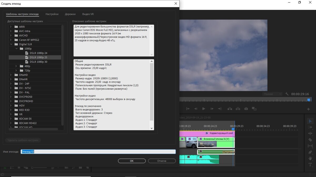Select the DSLR 1080p 25 preset
The height and width of the screenshot is (177, 316).
click(x=35, y=57)
